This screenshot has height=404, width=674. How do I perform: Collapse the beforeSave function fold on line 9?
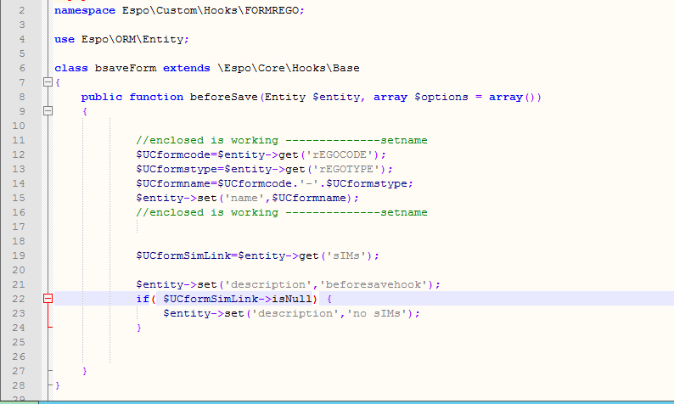point(48,111)
